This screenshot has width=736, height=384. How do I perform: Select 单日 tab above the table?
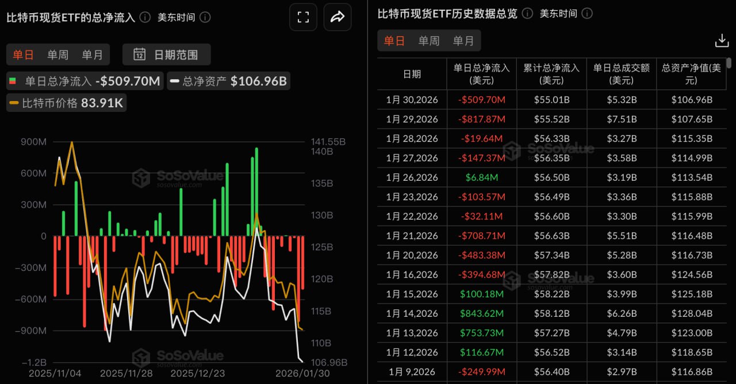click(394, 41)
